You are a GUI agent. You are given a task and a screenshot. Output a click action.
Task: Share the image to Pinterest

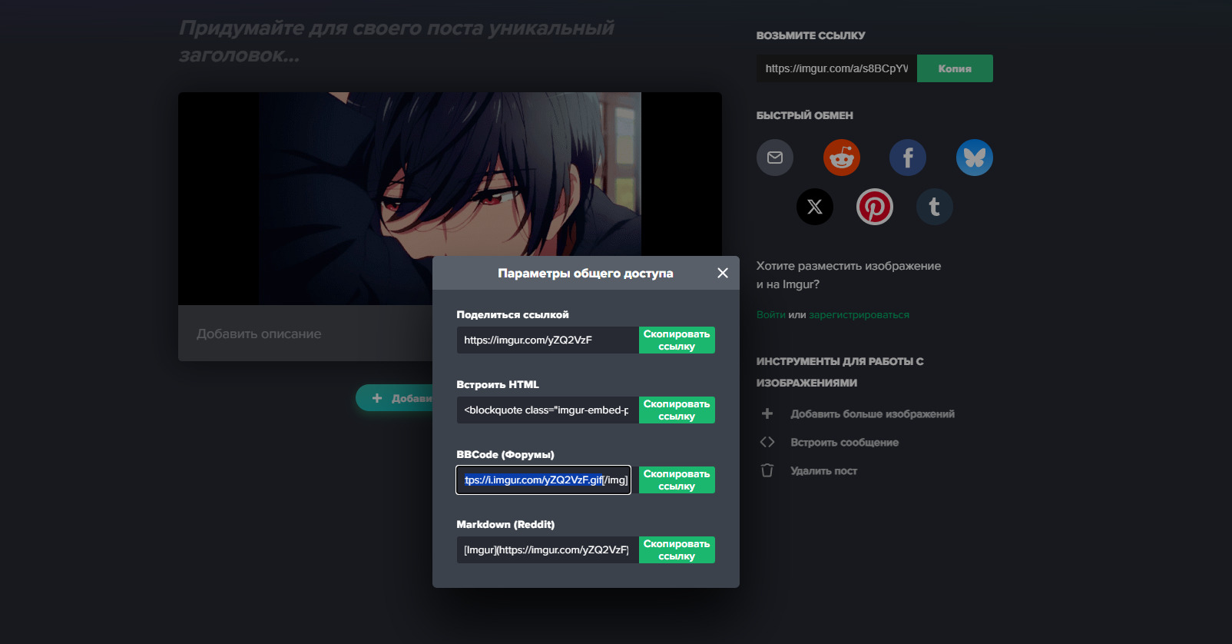[x=874, y=207]
